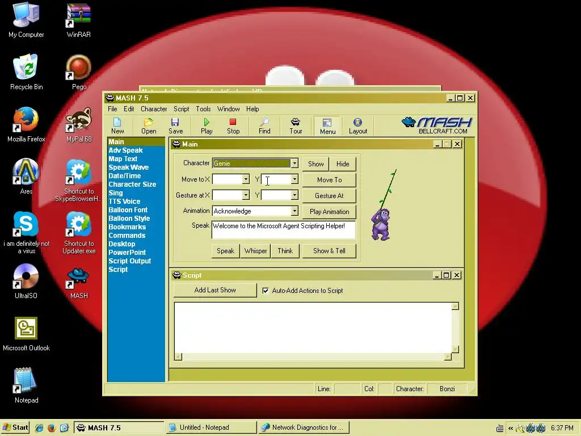Expand the Animation dropdown showing Acknowledge

tap(294, 211)
